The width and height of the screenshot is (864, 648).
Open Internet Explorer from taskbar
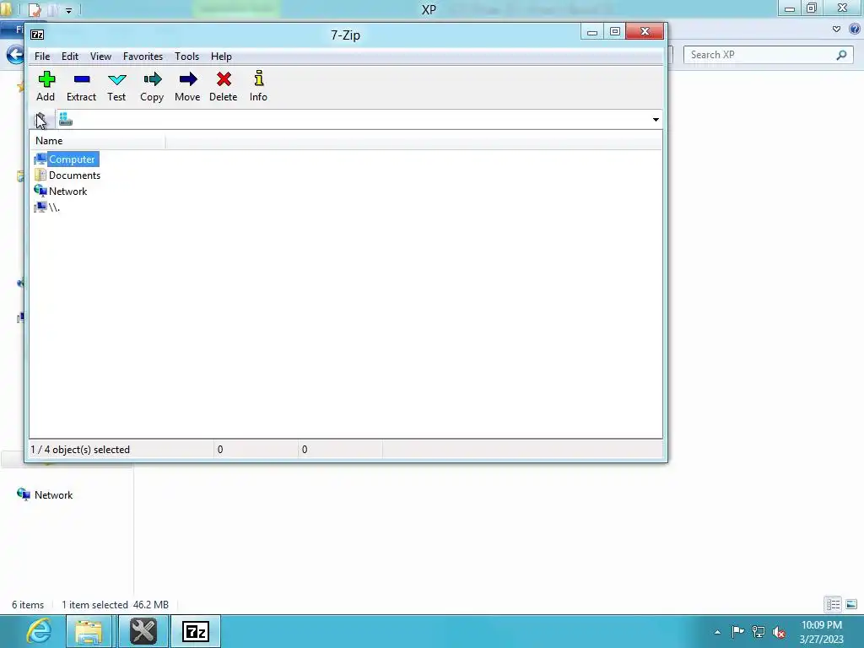(39, 631)
